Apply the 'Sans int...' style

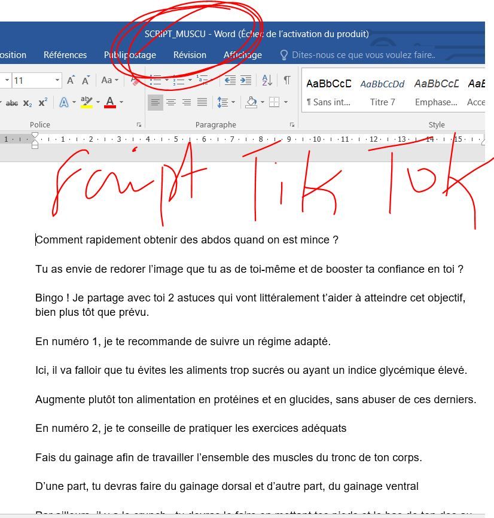point(328,93)
